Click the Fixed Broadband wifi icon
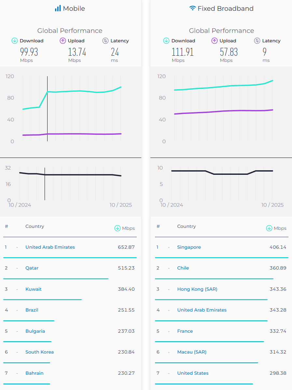 click(193, 8)
